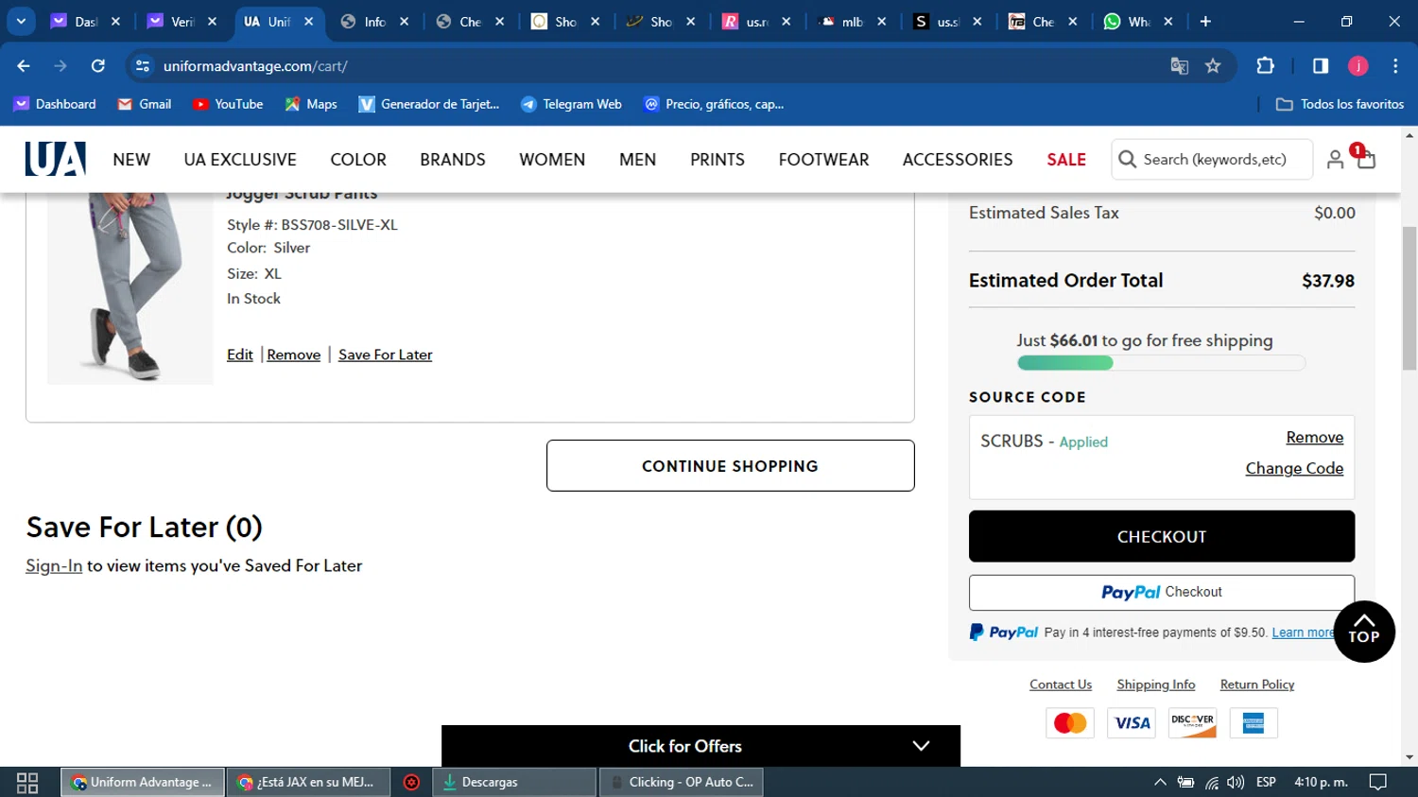Open PayPal Learn more link
Image resolution: width=1418 pixels, height=797 pixels.
click(1303, 632)
